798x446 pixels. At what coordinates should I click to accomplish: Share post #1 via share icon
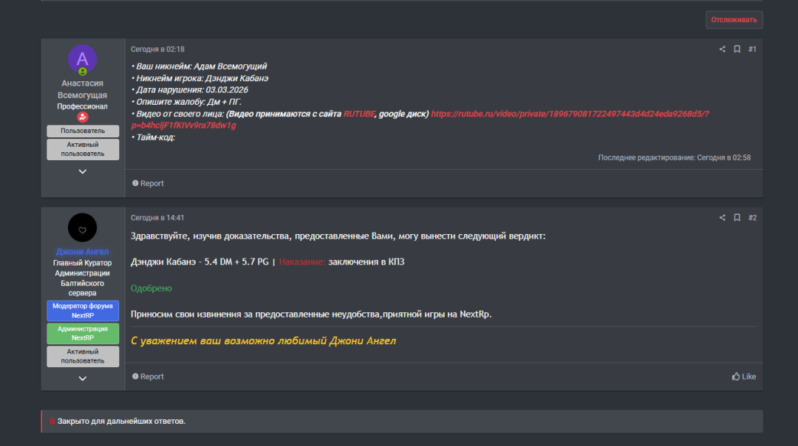tap(722, 49)
